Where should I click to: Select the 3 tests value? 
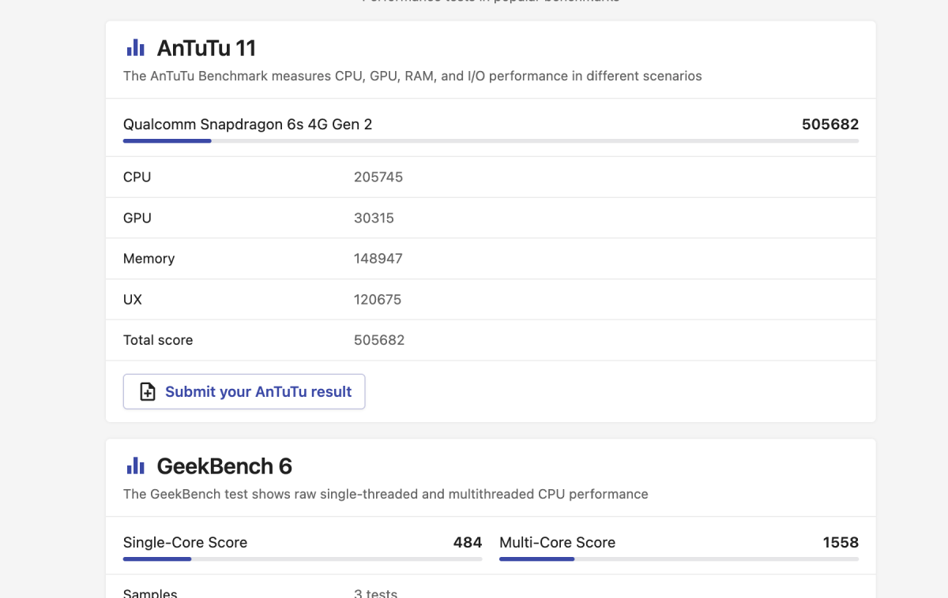click(x=375, y=593)
